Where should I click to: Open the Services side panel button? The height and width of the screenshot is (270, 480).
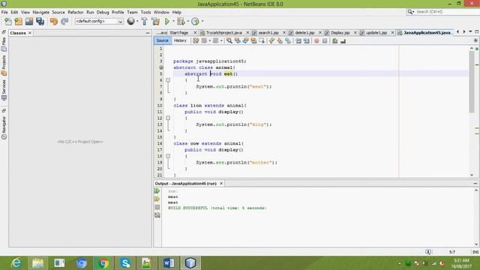(4, 90)
